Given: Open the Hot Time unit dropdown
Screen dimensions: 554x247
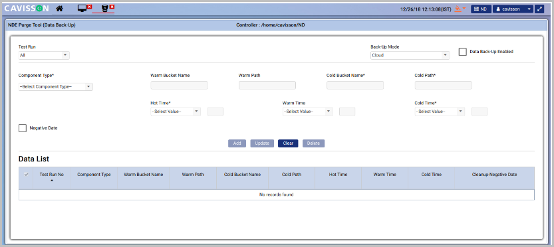Looking at the screenshot, I should [176, 112].
